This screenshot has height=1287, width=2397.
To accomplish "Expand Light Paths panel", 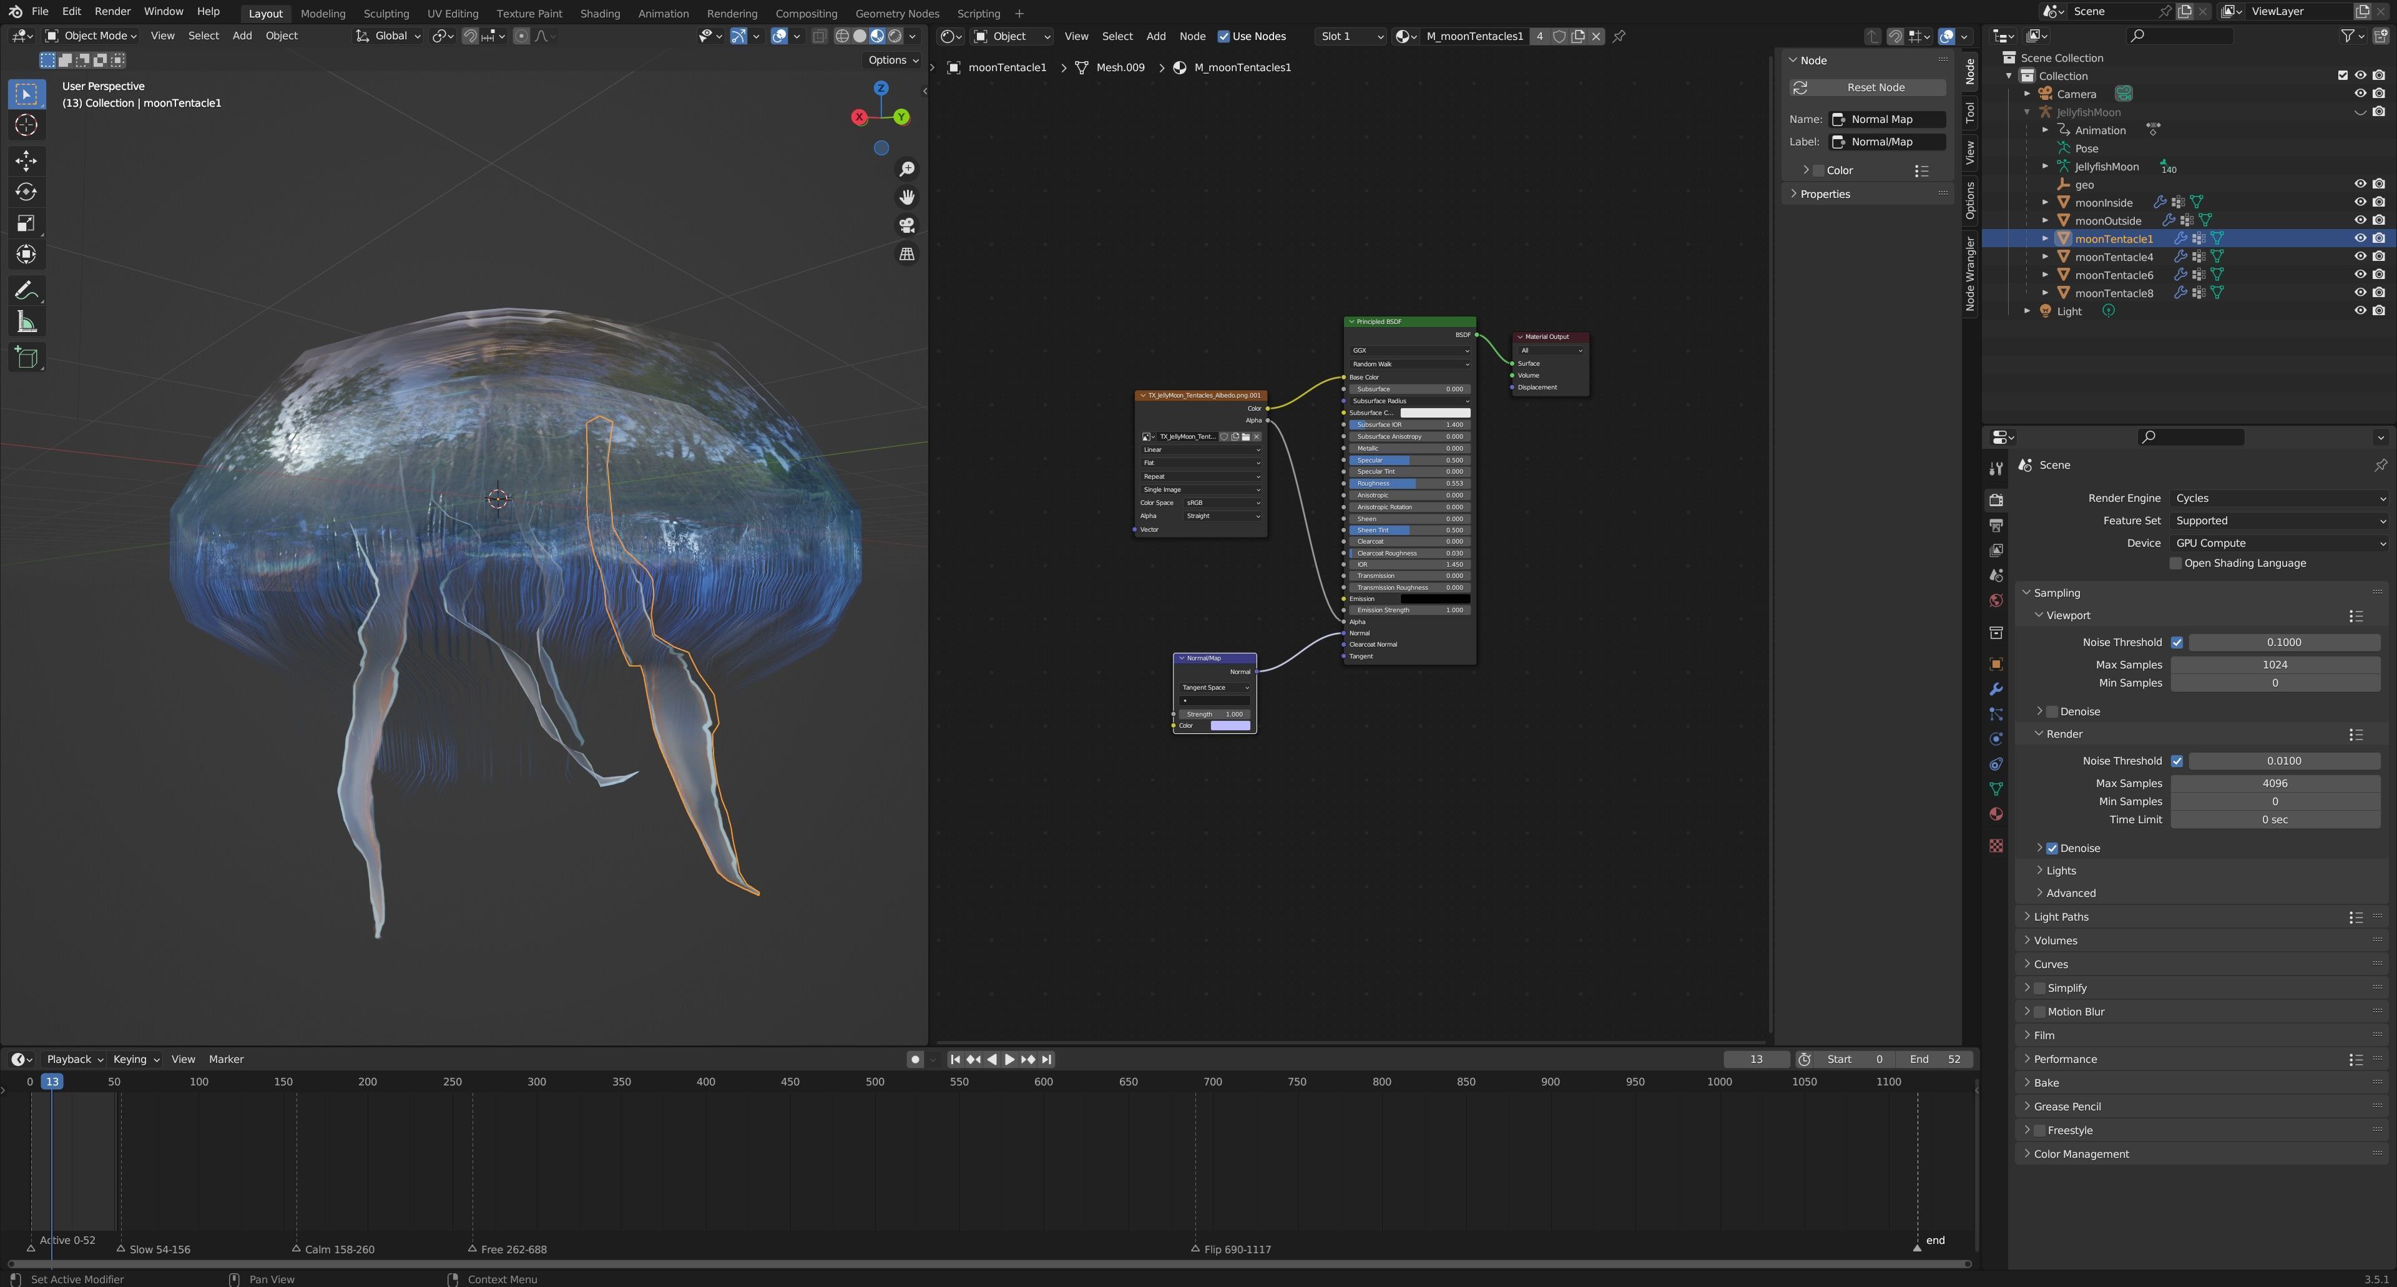I will 2061,917.
